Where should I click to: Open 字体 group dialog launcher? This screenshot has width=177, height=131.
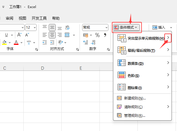[37, 49]
